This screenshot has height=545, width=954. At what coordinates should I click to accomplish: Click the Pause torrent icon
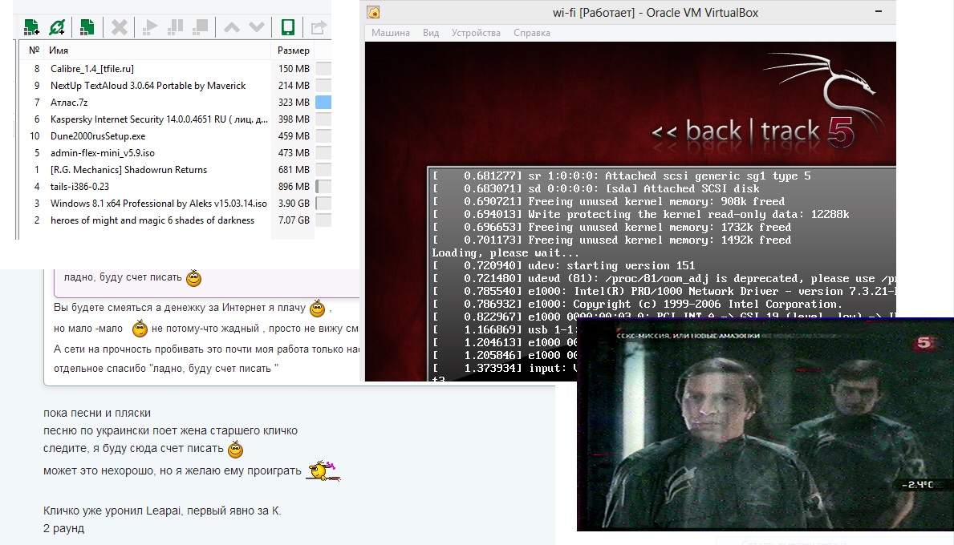175,26
